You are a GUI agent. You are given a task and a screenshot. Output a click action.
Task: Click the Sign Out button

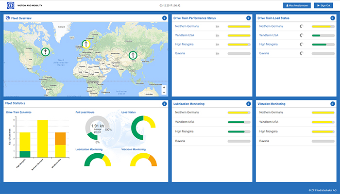(x=323, y=6)
